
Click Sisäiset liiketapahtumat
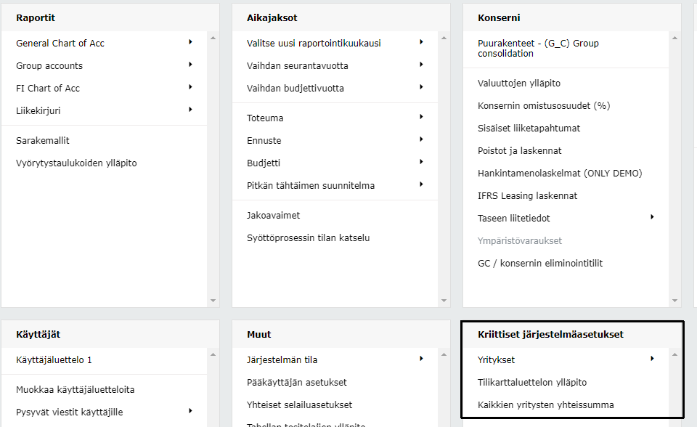coord(529,129)
